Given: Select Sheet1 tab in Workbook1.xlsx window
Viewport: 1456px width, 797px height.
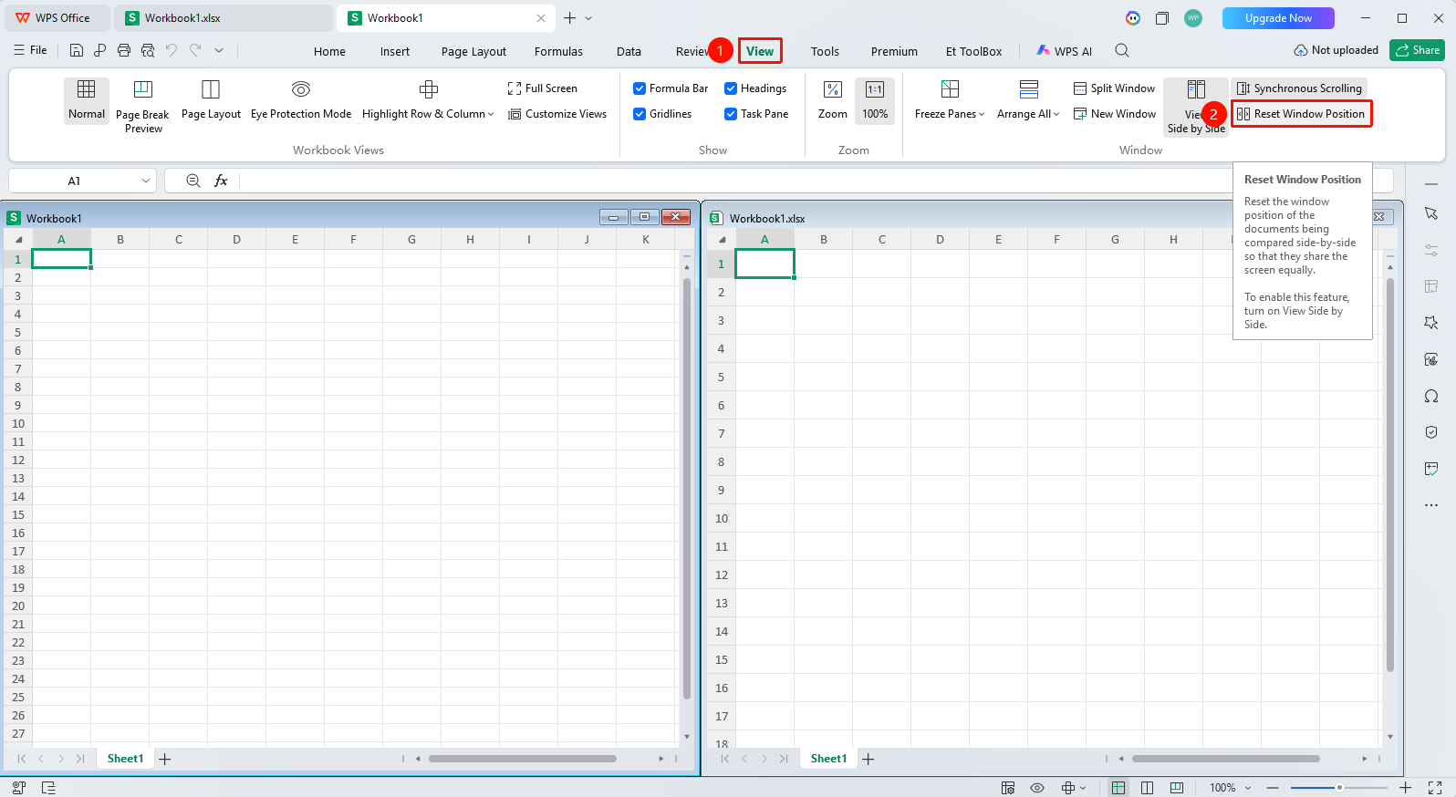Looking at the screenshot, I should tap(828, 759).
